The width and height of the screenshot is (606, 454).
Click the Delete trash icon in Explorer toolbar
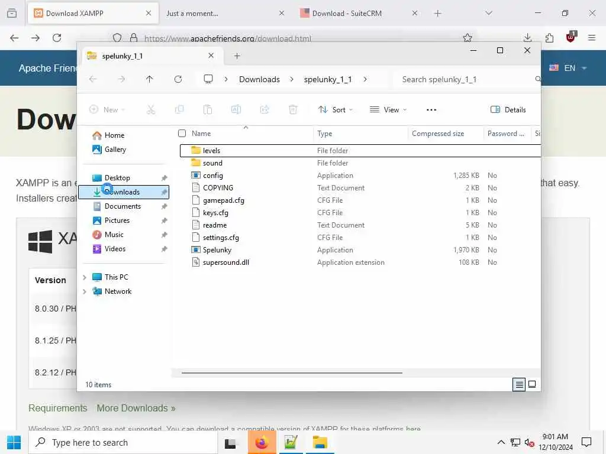(293, 109)
